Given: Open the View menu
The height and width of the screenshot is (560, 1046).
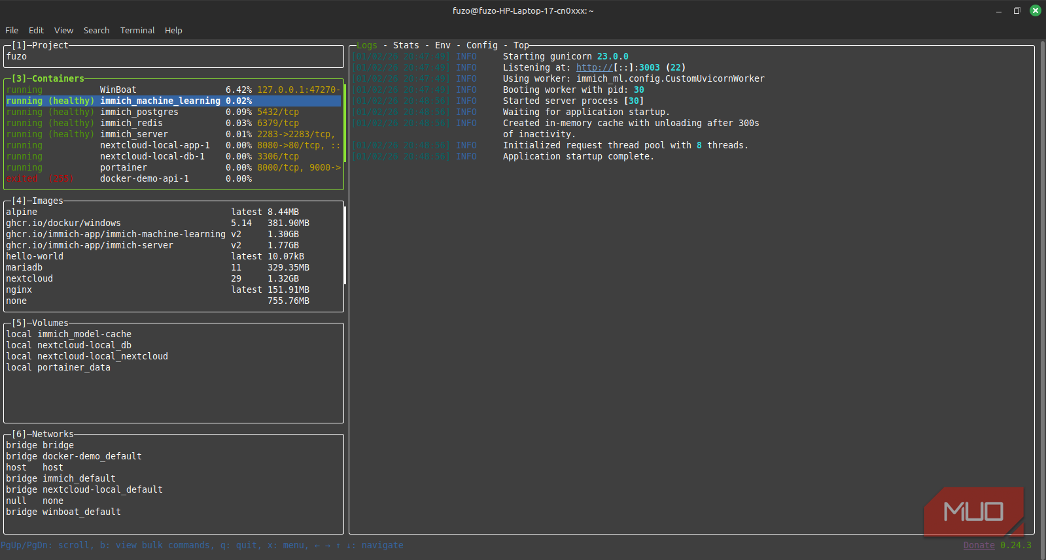Looking at the screenshot, I should tap(63, 30).
